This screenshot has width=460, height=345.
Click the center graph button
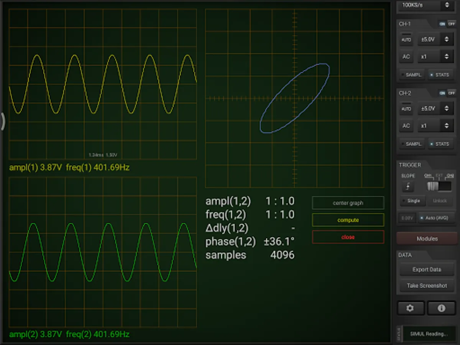point(348,203)
